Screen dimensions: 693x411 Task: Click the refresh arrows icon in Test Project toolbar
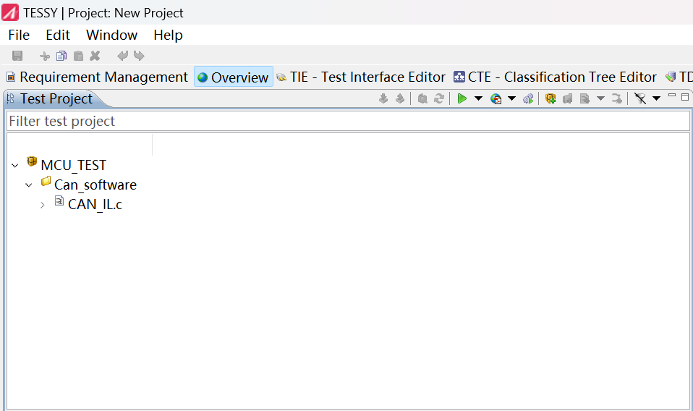439,98
